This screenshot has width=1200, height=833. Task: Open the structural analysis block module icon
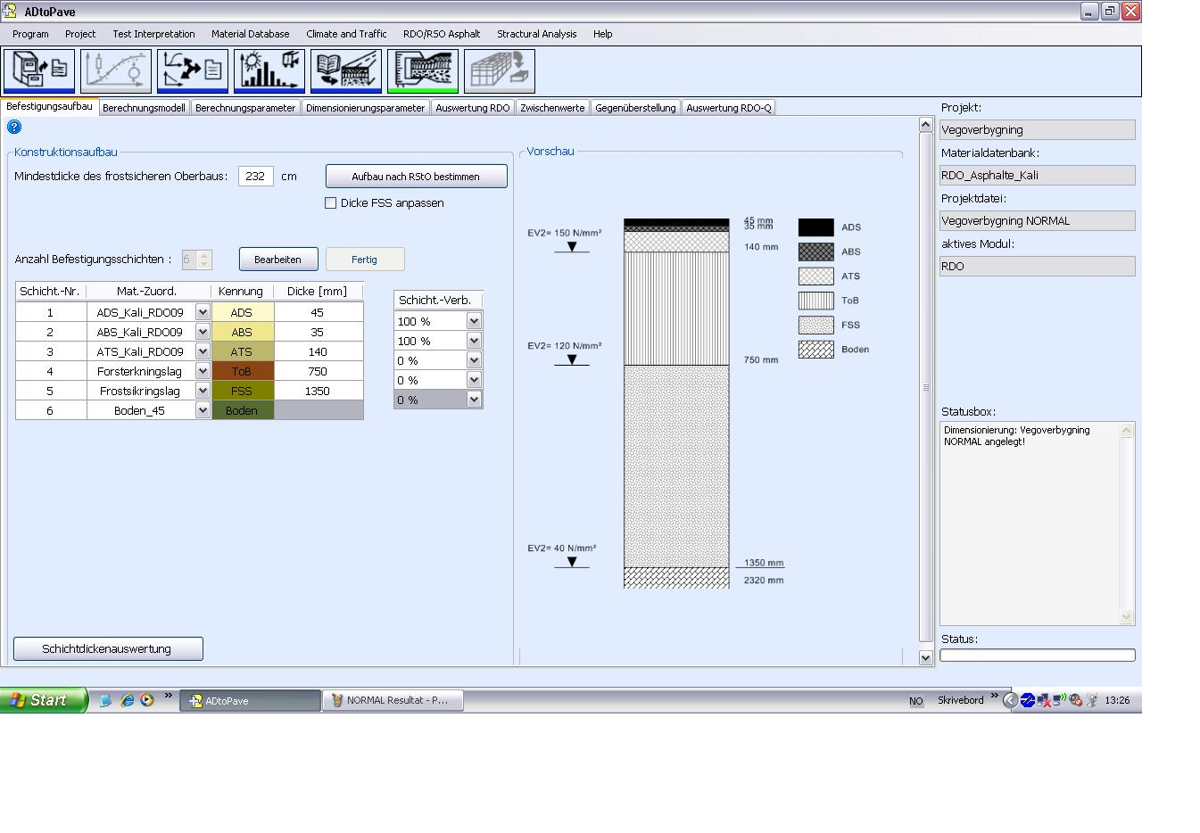click(500, 70)
